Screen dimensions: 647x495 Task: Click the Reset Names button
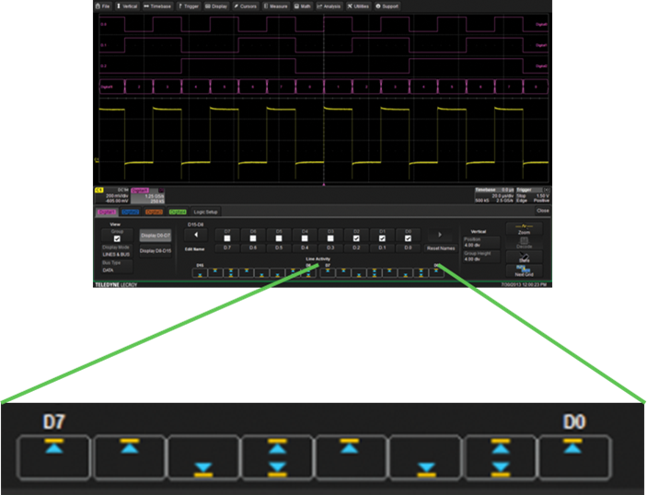coord(441,248)
